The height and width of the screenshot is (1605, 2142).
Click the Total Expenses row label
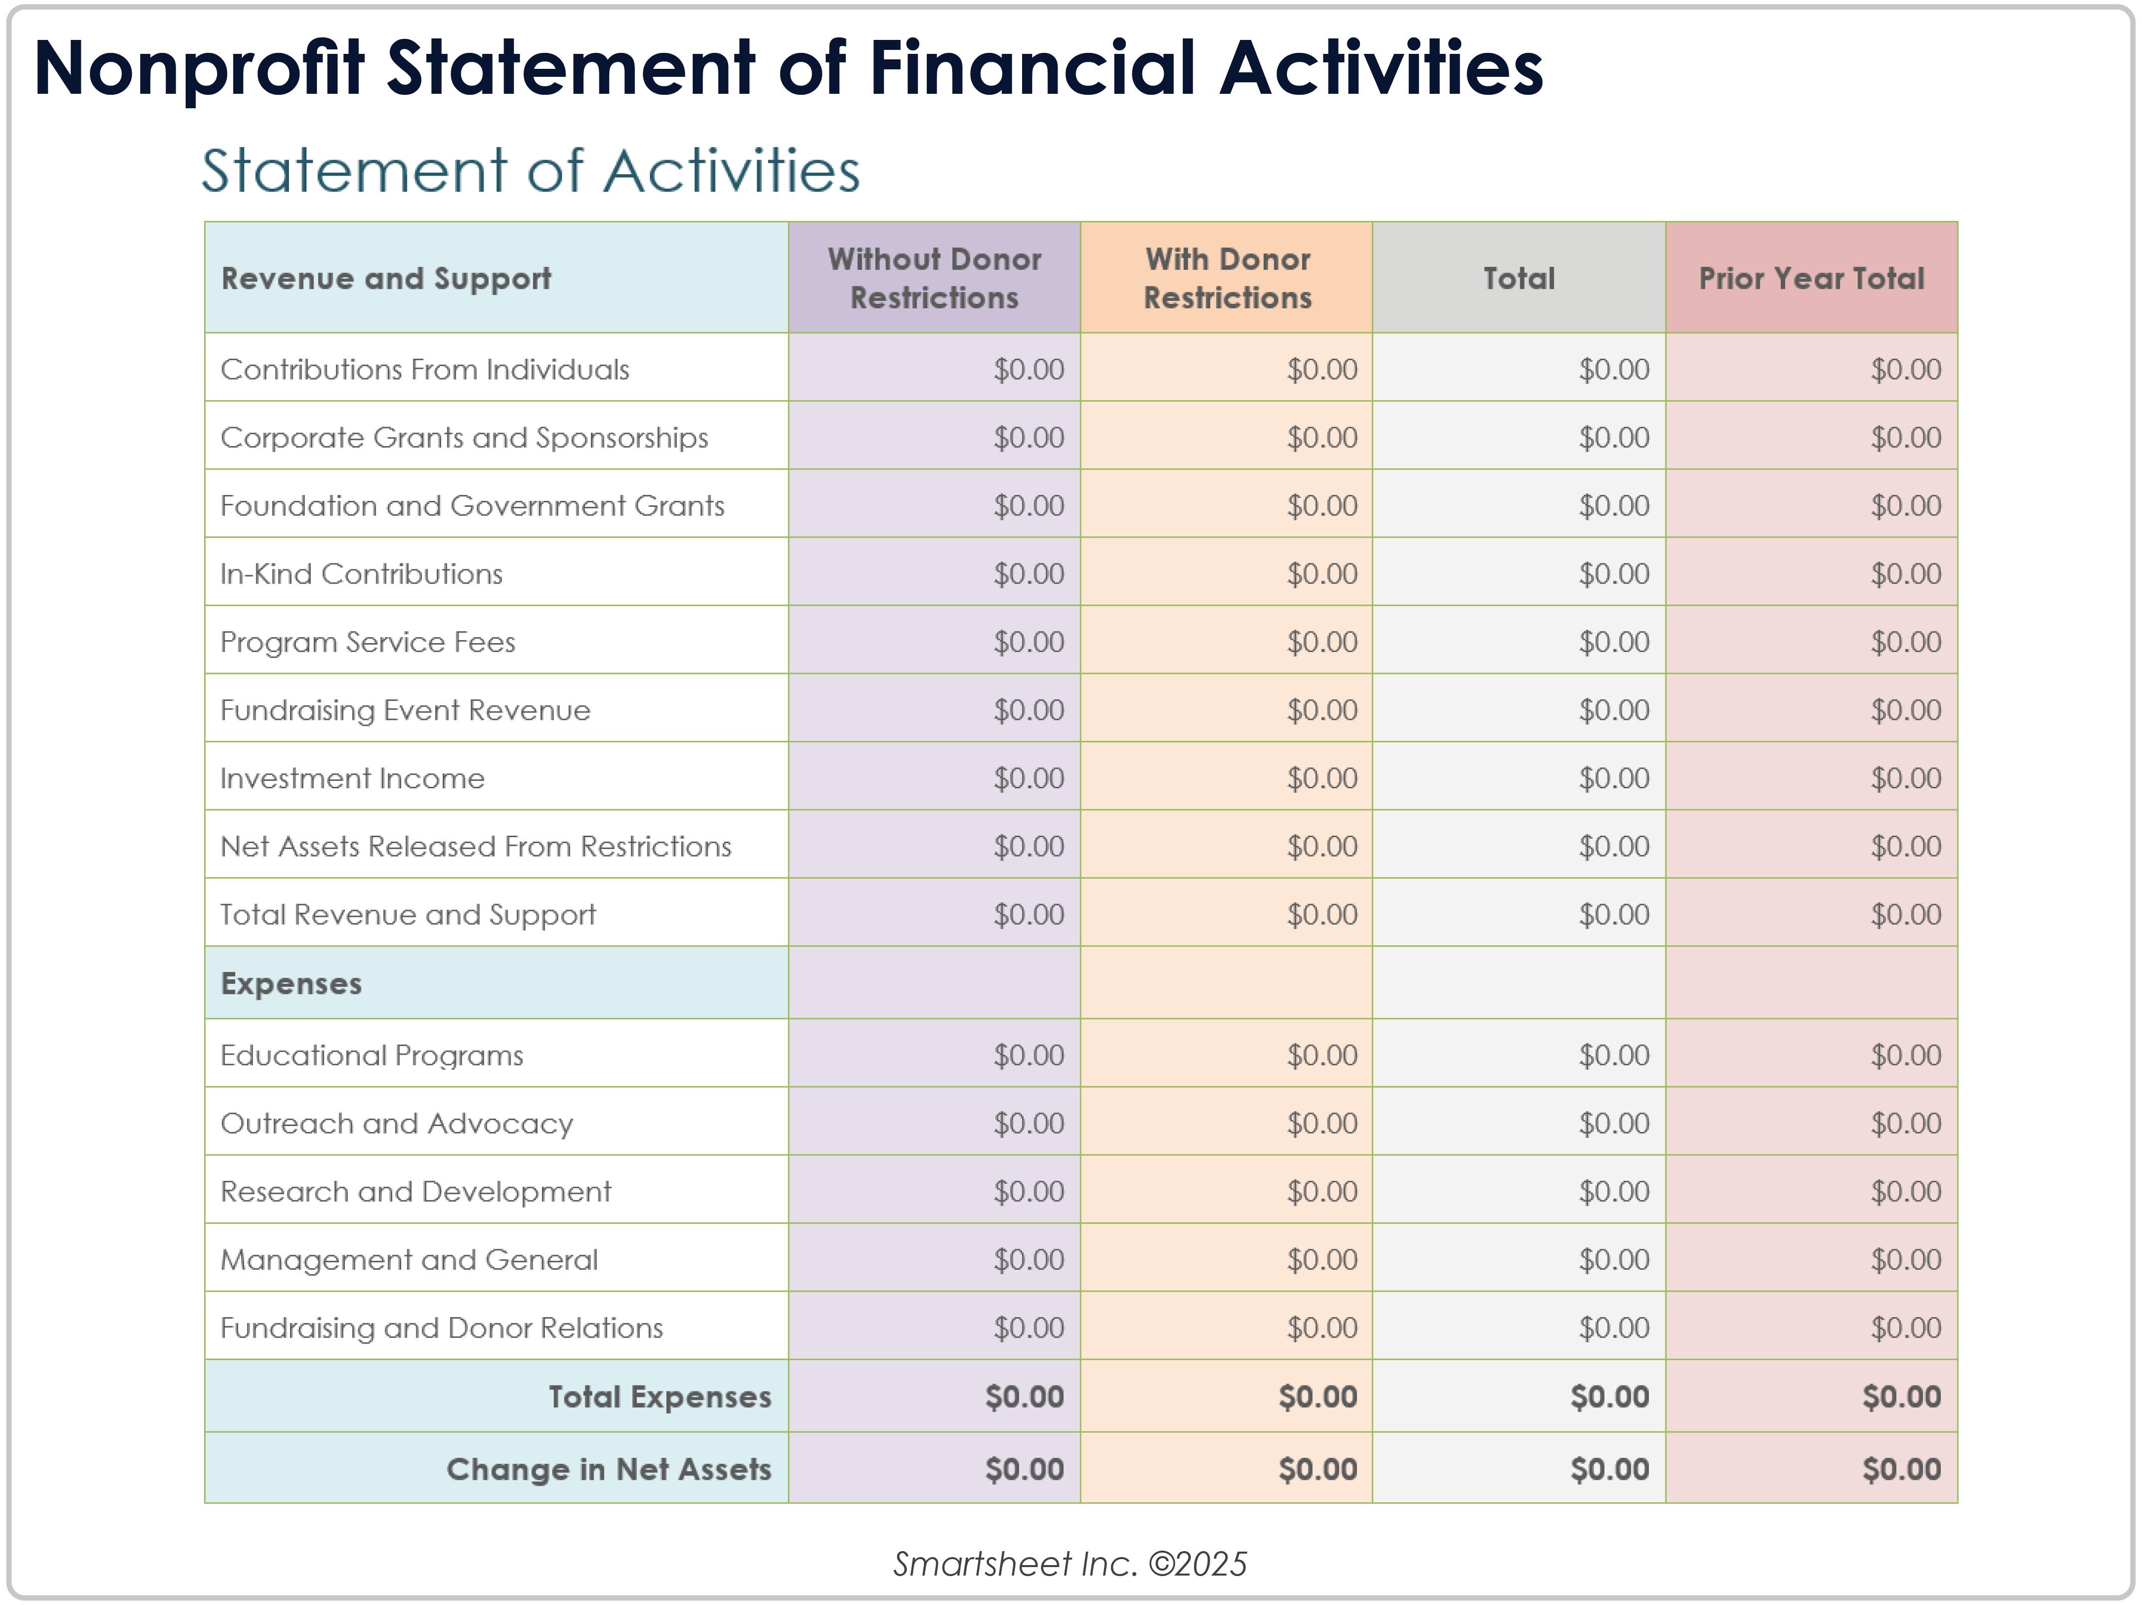(x=659, y=1397)
